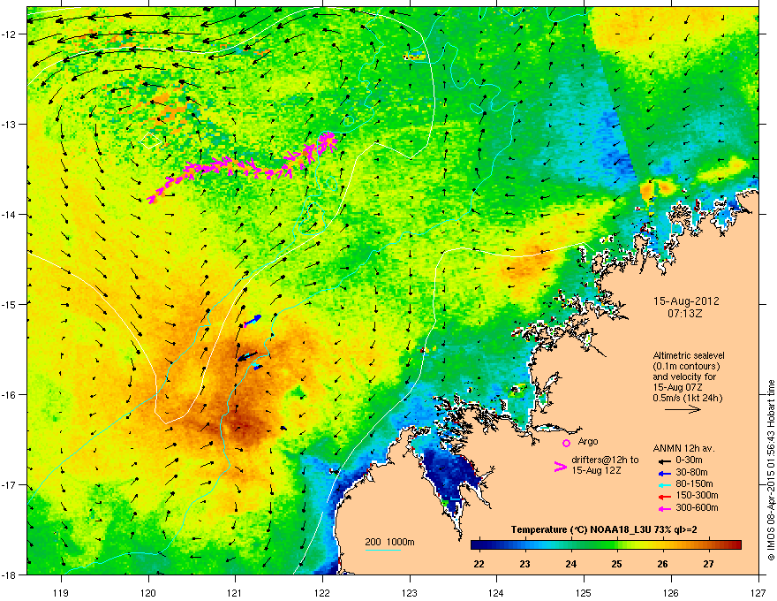
Task: Click the '0-30m' depth label
Action: tap(689, 460)
